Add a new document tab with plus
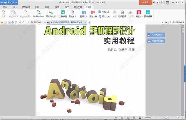The width and height of the screenshot is (186, 120). [89, 22]
